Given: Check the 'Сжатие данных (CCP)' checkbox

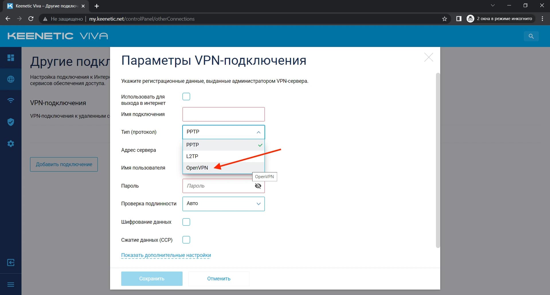Looking at the screenshot, I should 186,240.
